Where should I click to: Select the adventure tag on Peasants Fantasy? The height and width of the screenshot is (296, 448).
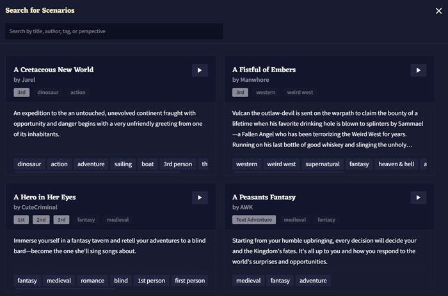tap(313, 281)
